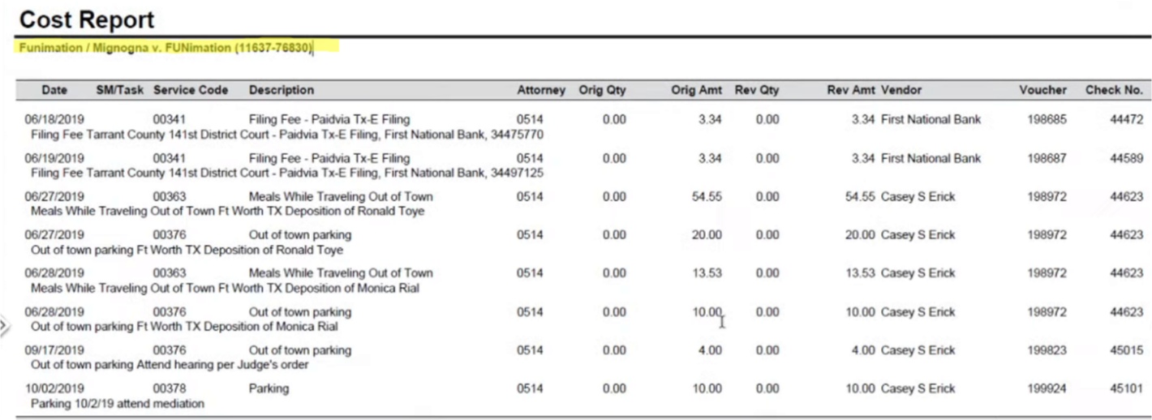Click check number 45015

1126,350
